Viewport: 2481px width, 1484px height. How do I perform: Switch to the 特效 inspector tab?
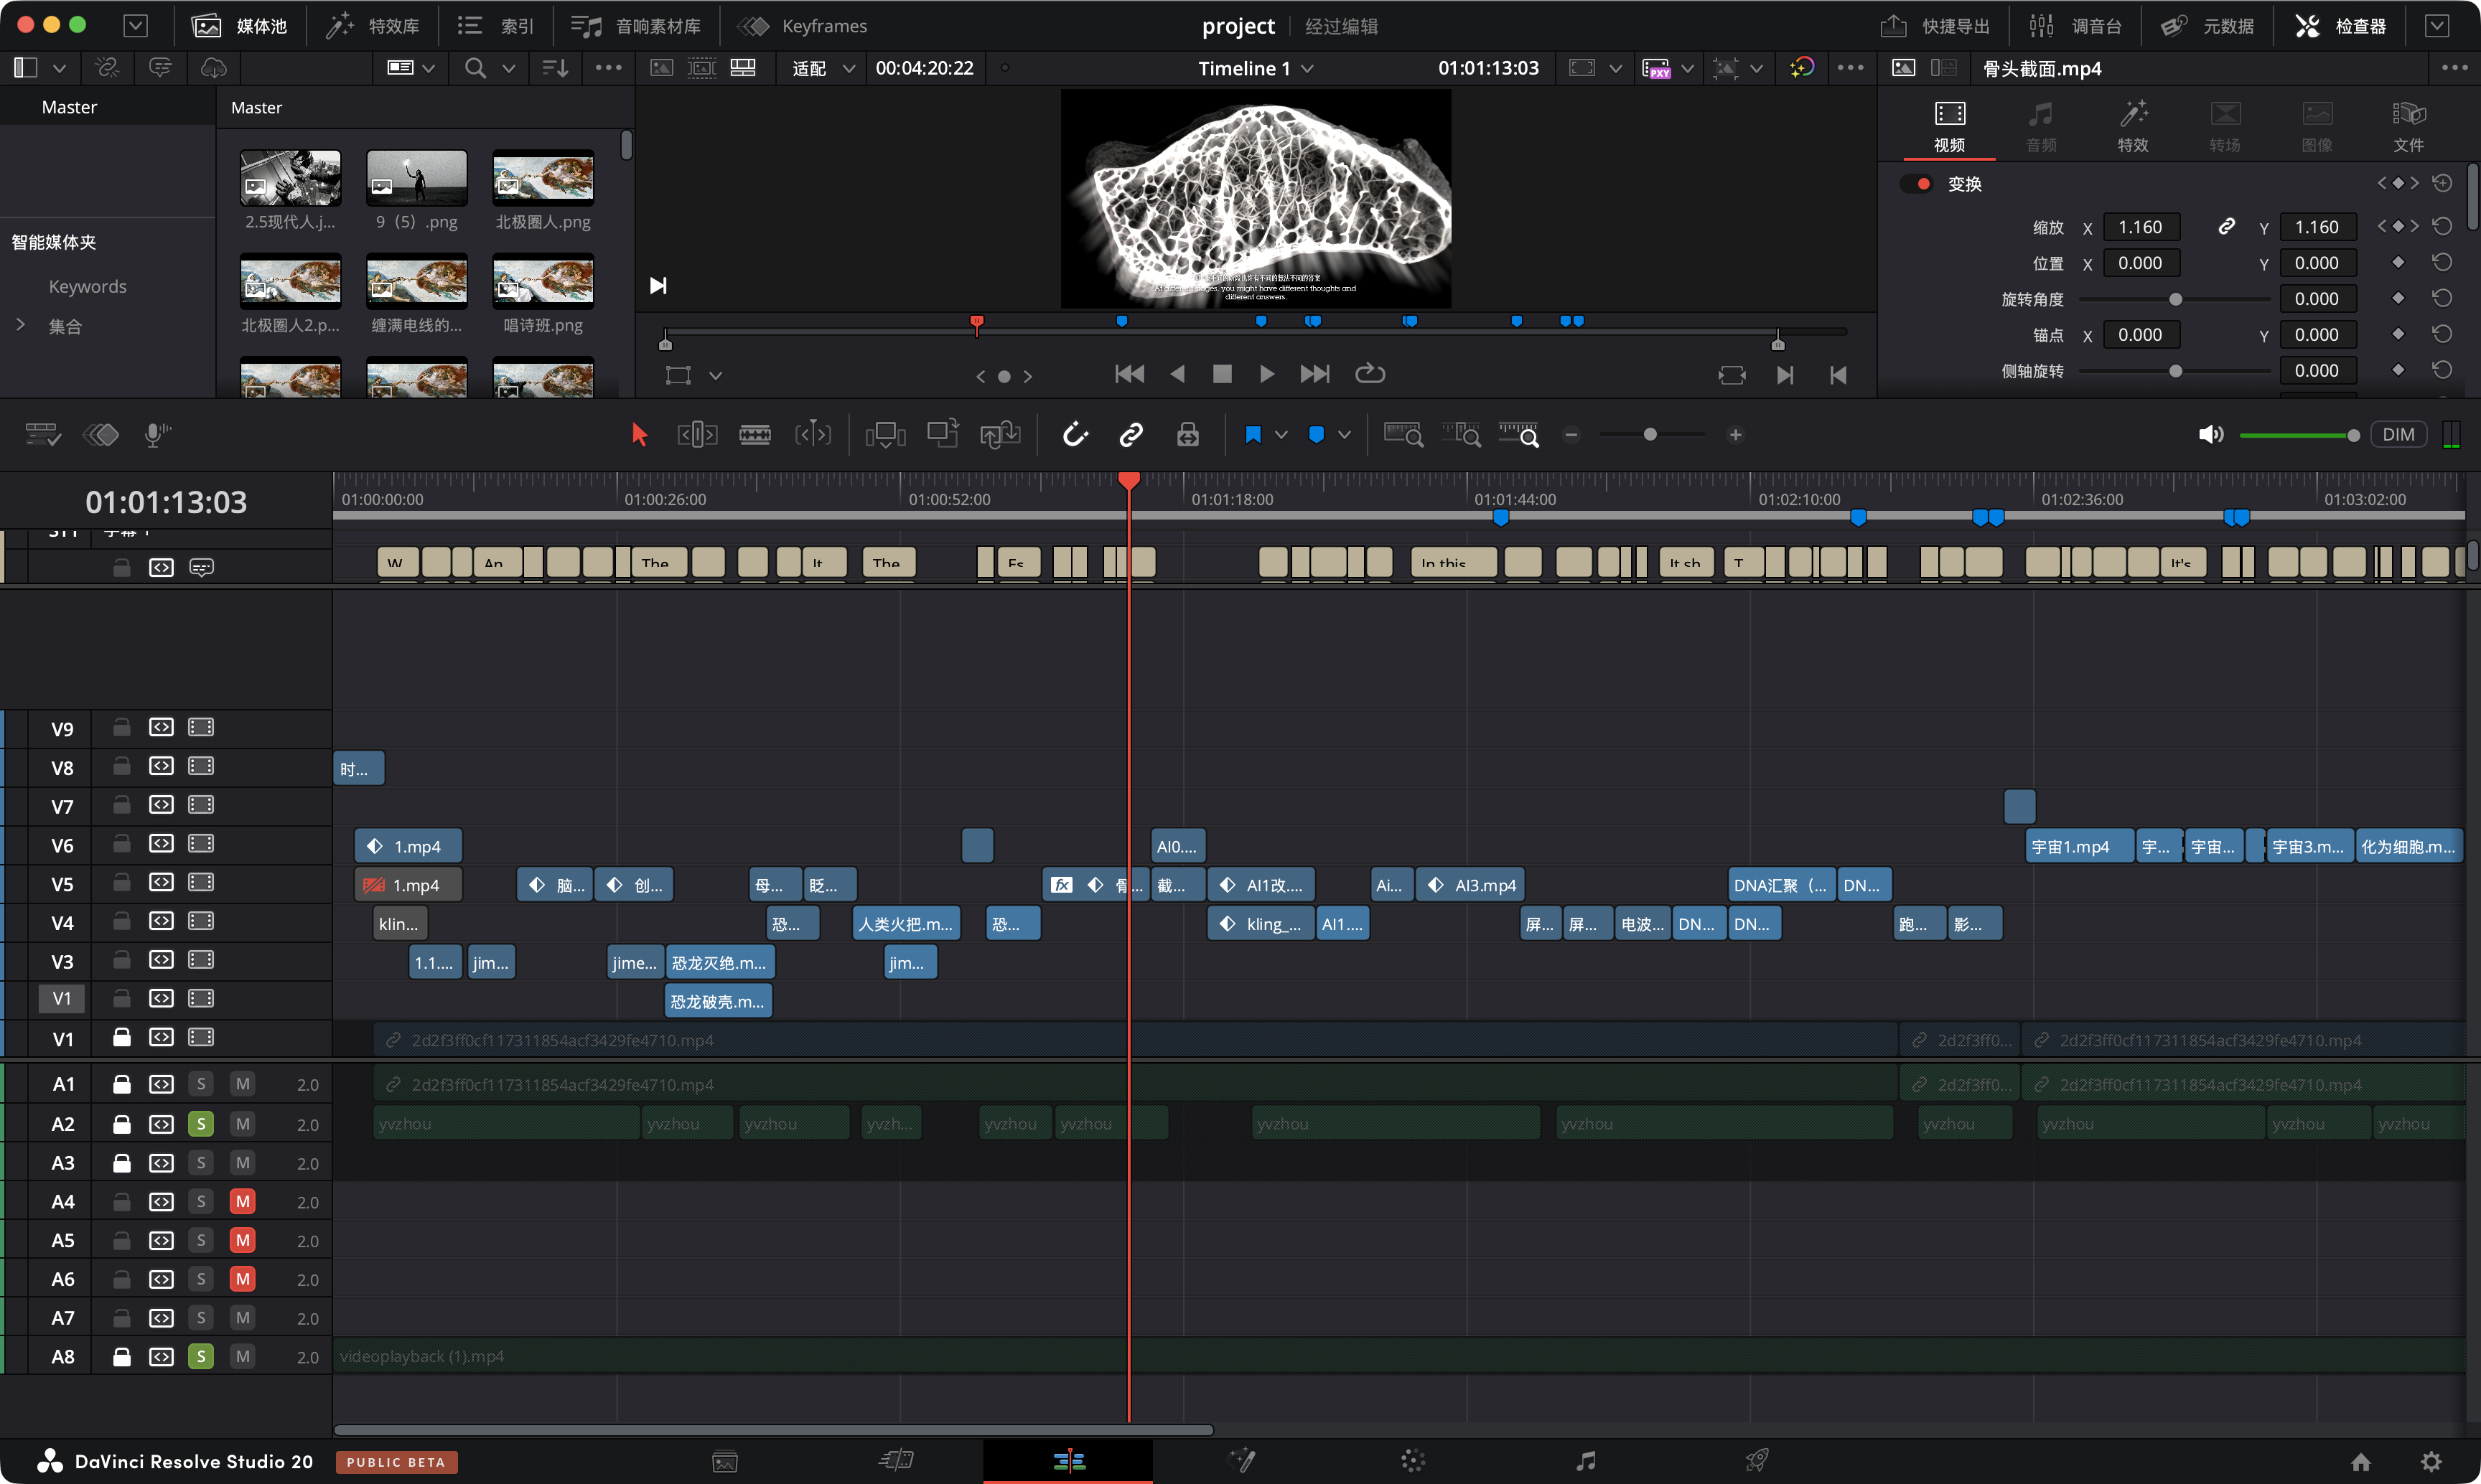tap(2132, 126)
